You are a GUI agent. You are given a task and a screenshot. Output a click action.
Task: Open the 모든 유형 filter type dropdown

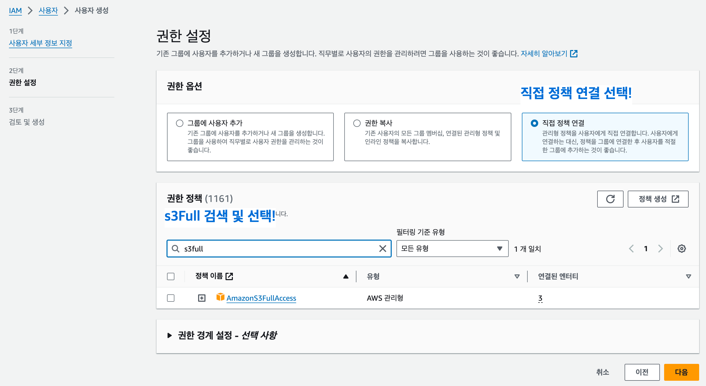click(x=452, y=249)
